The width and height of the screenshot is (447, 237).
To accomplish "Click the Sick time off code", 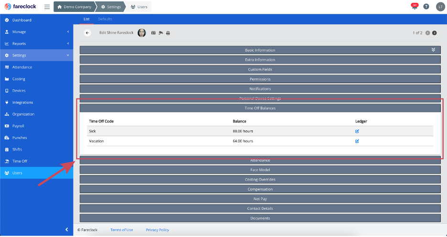I will tap(92, 131).
